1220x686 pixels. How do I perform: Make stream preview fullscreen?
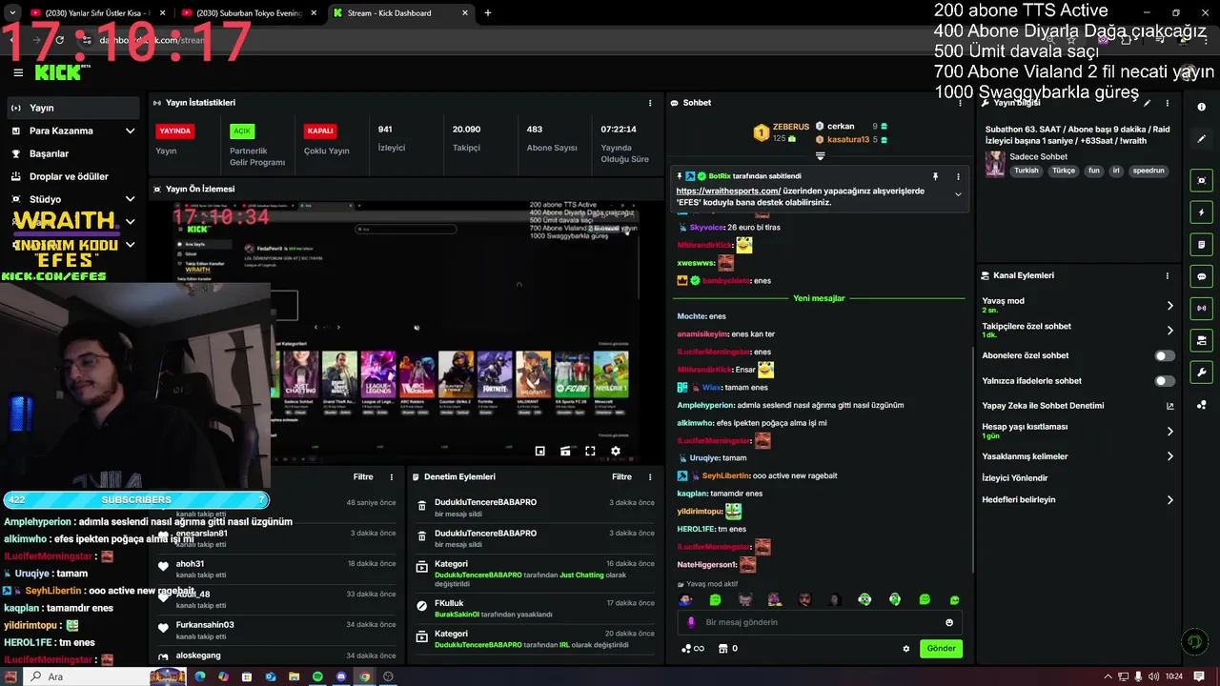(x=590, y=451)
